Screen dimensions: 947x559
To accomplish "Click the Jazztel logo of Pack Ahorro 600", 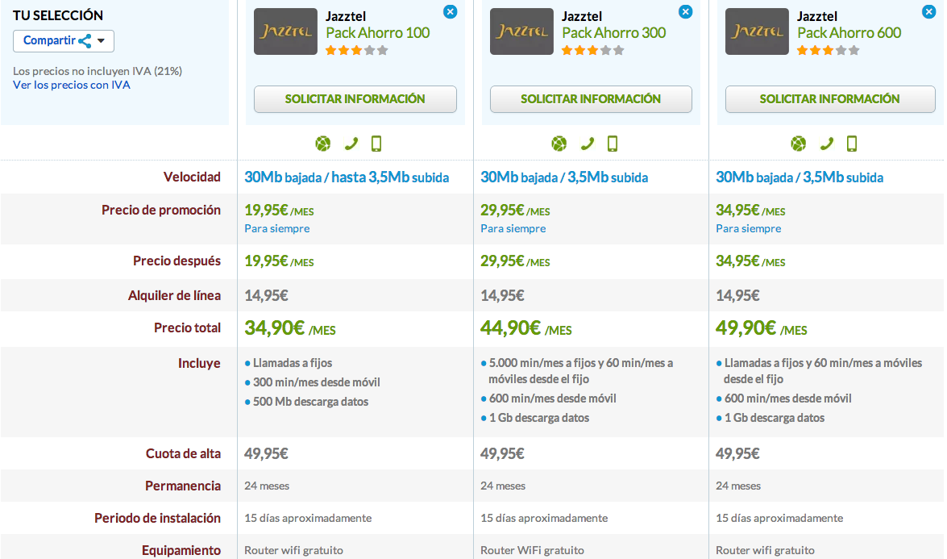I will pos(758,31).
